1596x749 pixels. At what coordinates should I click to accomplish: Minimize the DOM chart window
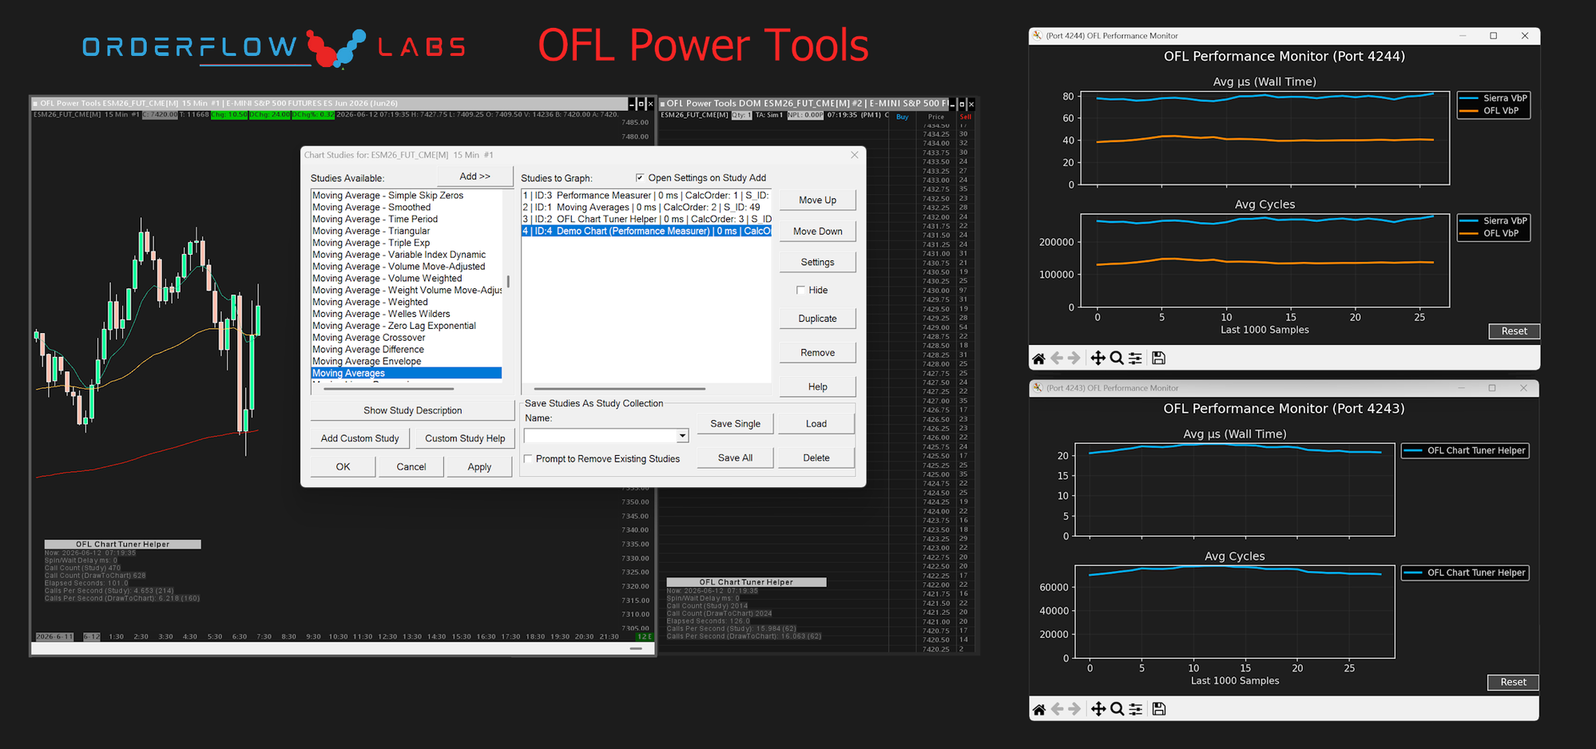[952, 104]
